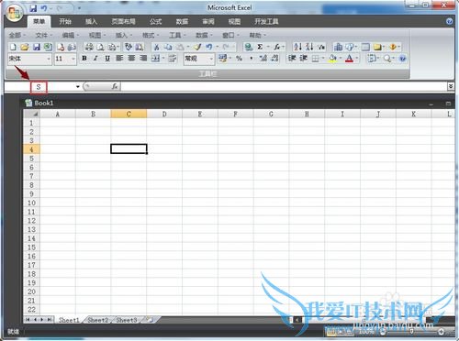Open a file with the folder icon
The image size is (459, 341).
[25, 47]
